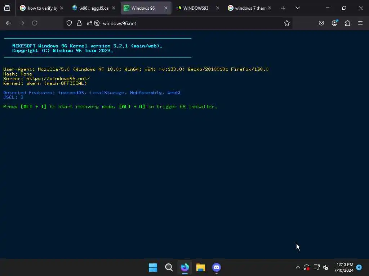Open the site permissions icon in address bar
Image resolution: width=369 pixels, height=276 pixels.
point(89,23)
